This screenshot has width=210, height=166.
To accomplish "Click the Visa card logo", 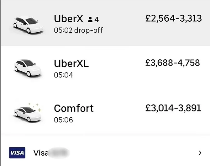I will [x=17, y=153].
